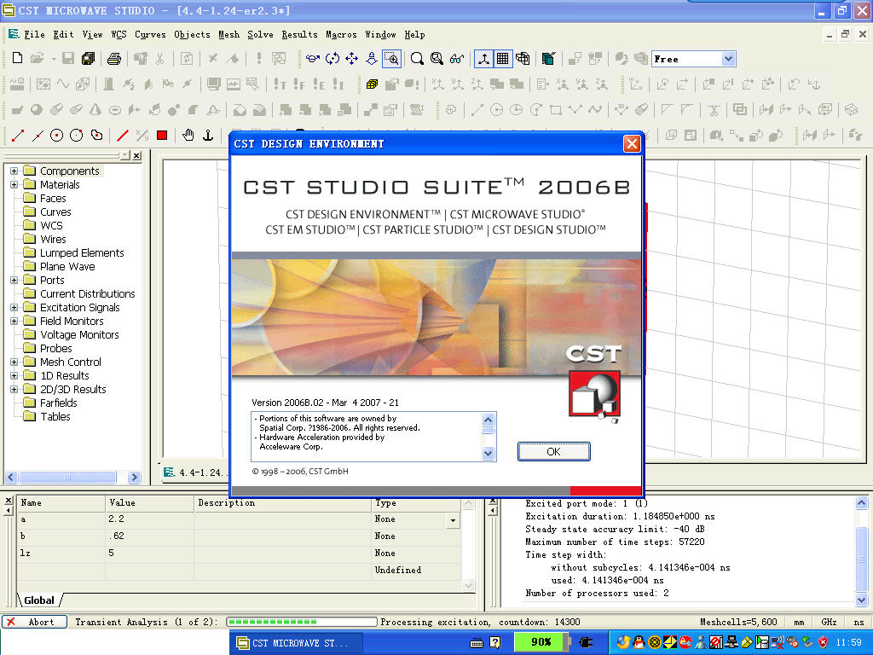The image size is (873, 655).
Task: Select the Farfields tree folder
Action: coord(59,403)
